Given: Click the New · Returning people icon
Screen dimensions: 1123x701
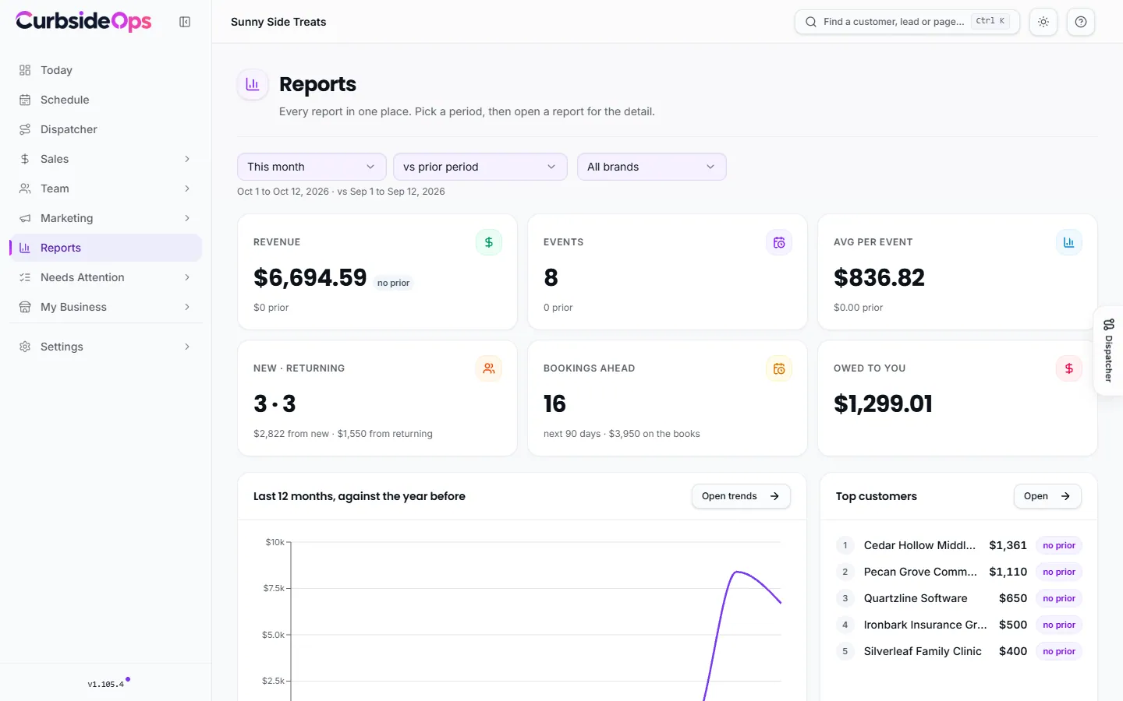Looking at the screenshot, I should point(489,368).
